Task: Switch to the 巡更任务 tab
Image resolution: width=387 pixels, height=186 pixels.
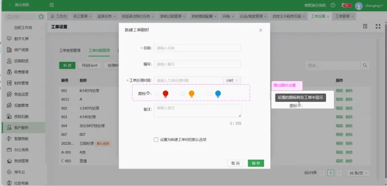Action: [x=107, y=17]
